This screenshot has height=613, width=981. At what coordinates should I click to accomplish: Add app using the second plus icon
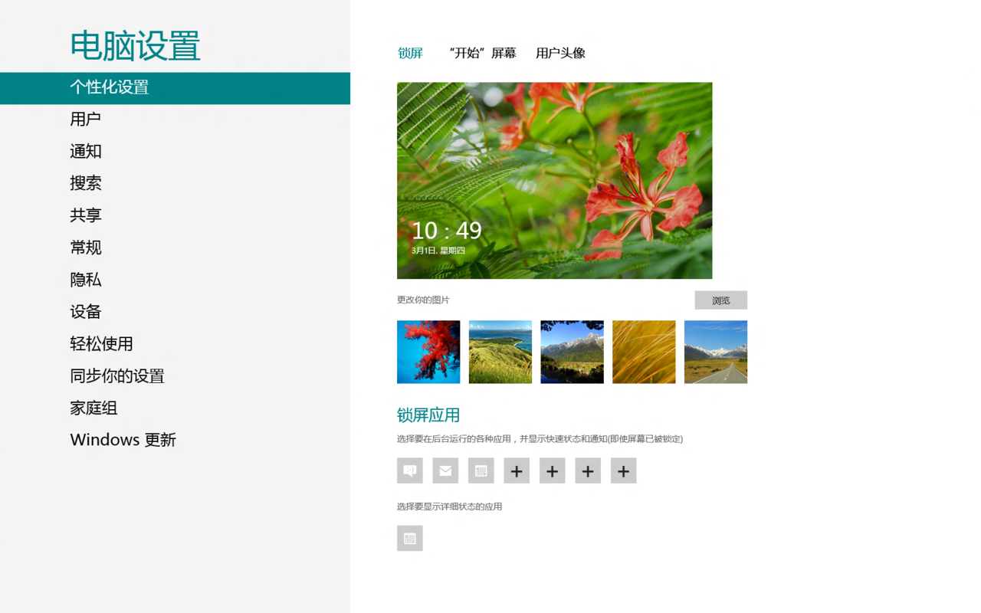[553, 470]
